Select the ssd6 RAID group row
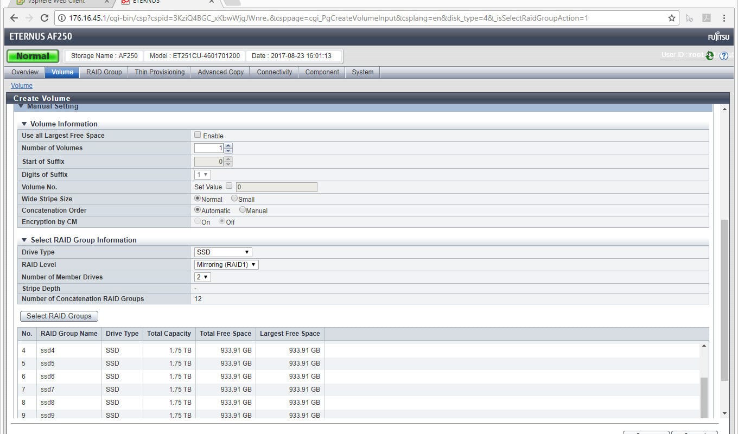This screenshot has height=434, width=738. [x=358, y=376]
